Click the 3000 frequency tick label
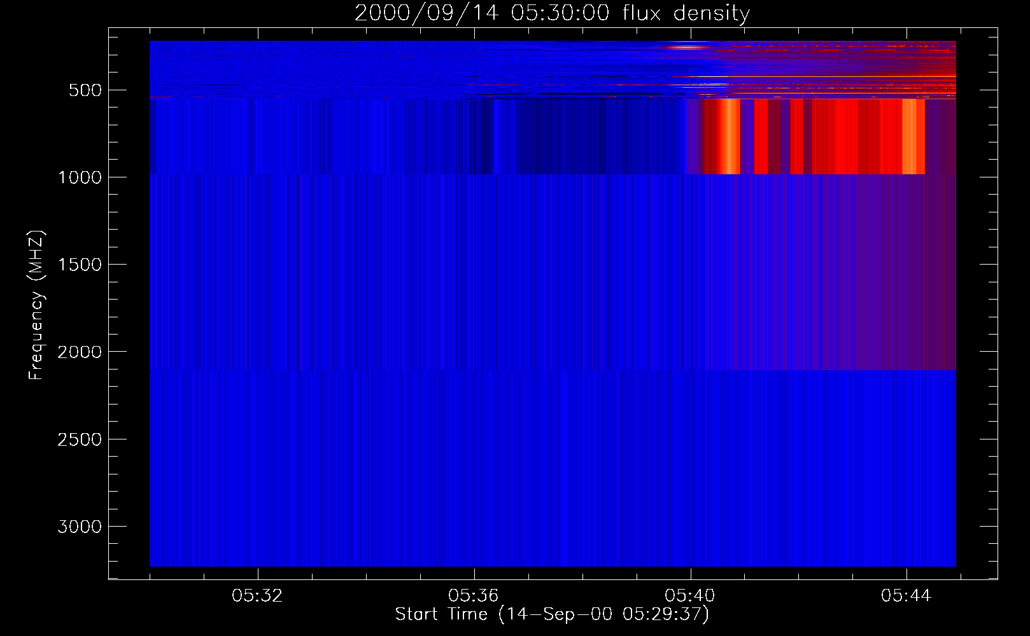Image resolution: width=1030 pixels, height=636 pixels. pos(80,527)
